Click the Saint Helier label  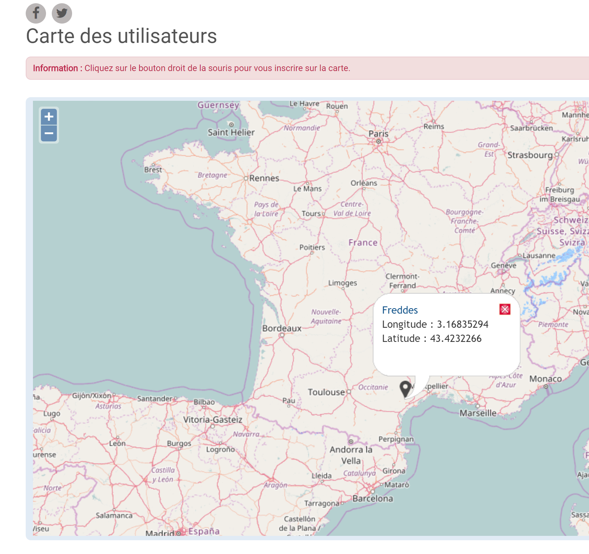231,132
